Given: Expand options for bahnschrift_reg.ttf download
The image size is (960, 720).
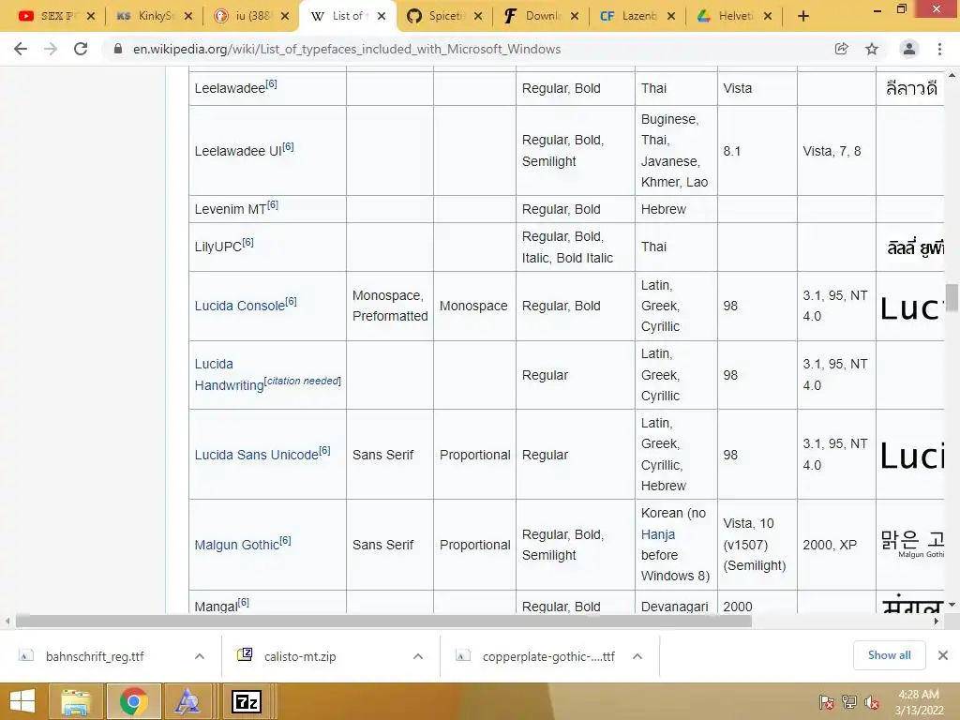Looking at the screenshot, I should tap(199, 656).
